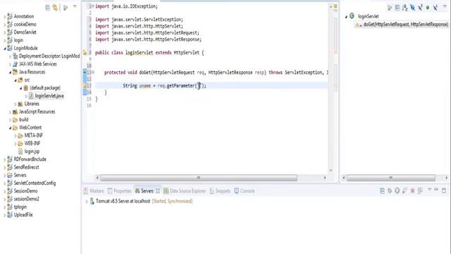This screenshot has height=254, width=451.
Task: Expand the Libraries node
Action: click(x=16, y=104)
